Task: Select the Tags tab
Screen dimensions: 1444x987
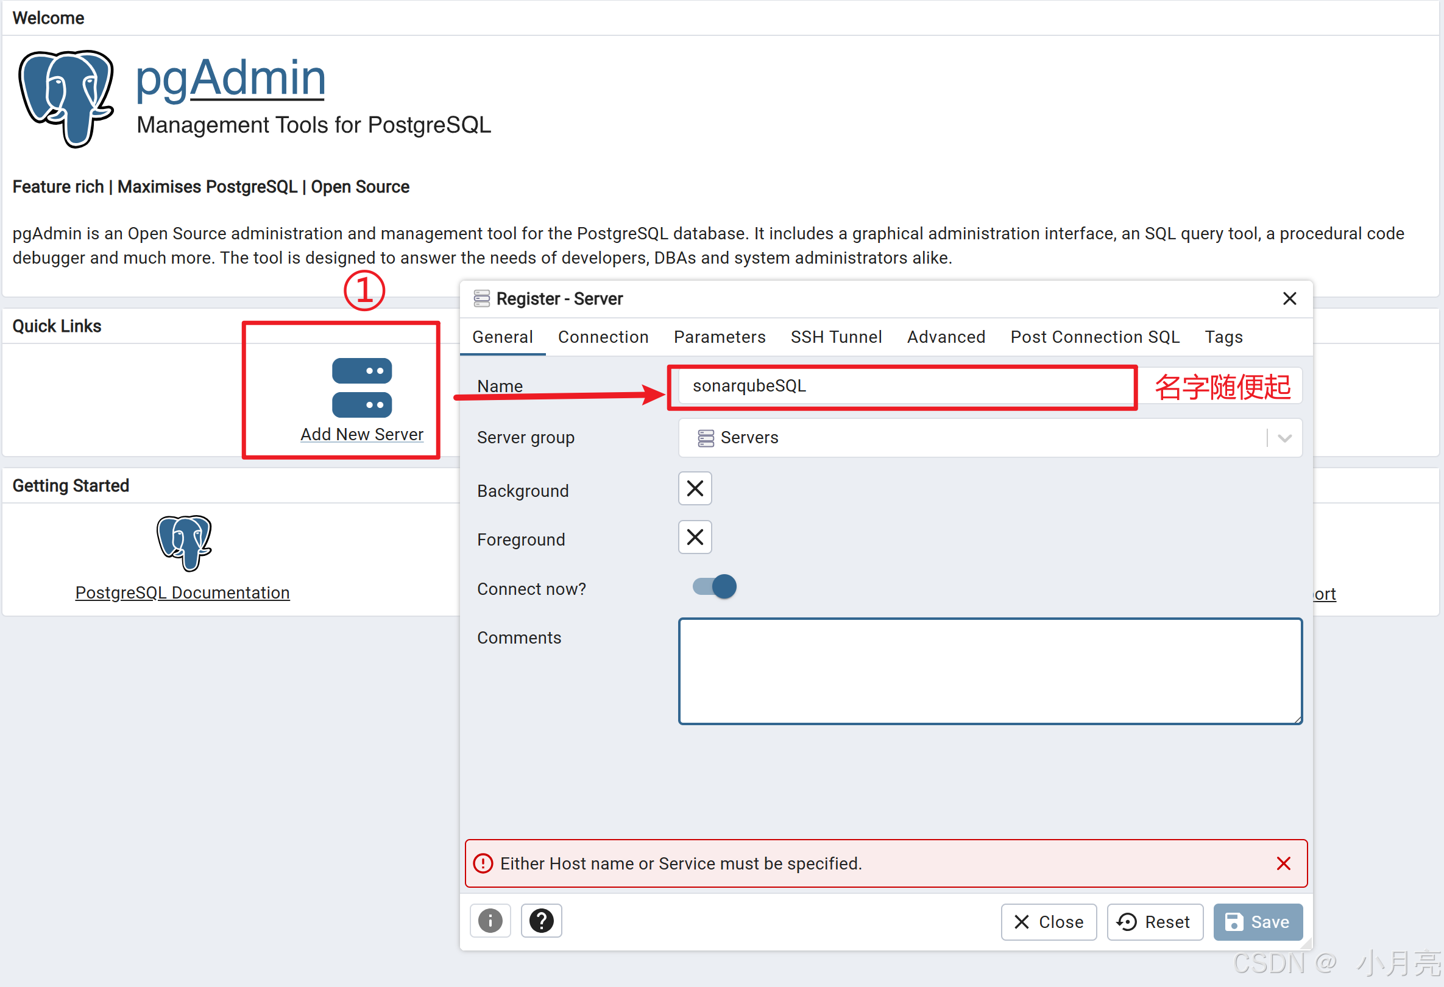Action: 1224,337
